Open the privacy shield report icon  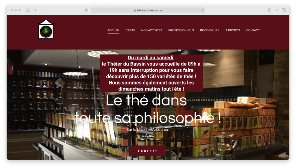coord(86,10)
